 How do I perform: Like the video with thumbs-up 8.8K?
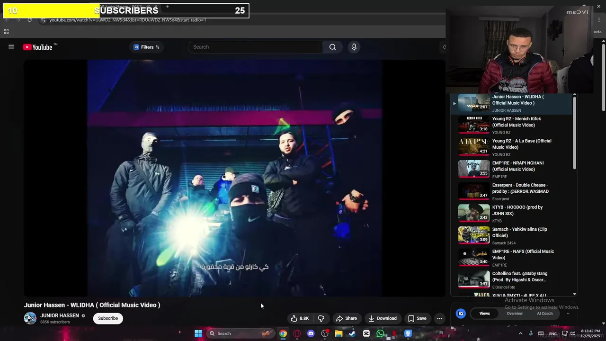(x=300, y=318)
